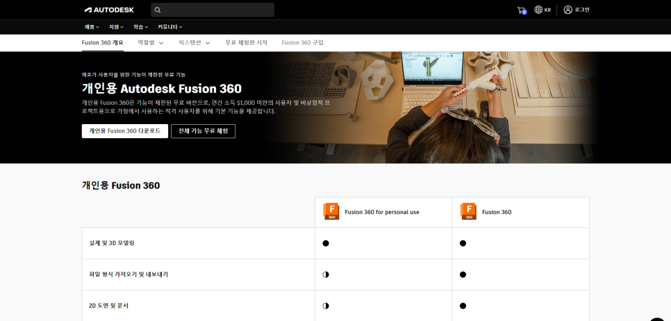Click the Fusion 360 for personal use header text
The height and width of the screenshot is (321, 671).
382,212
